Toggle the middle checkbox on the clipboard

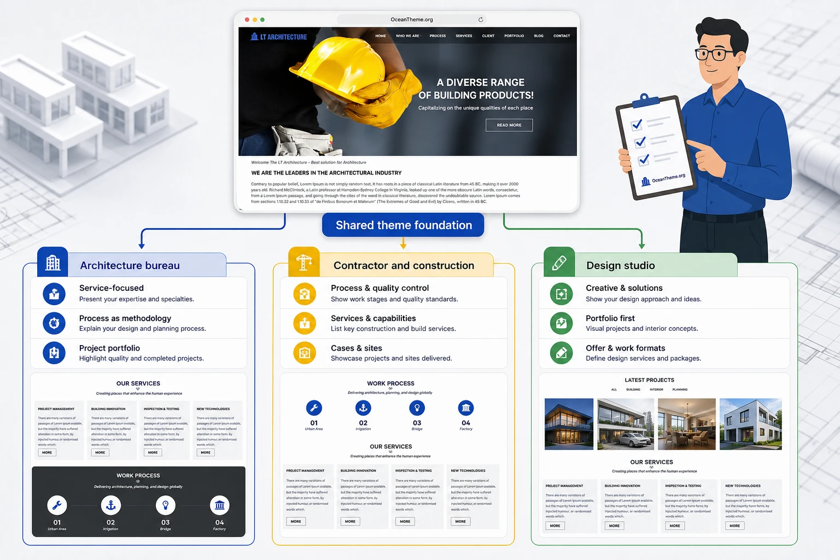pos(640,142)
